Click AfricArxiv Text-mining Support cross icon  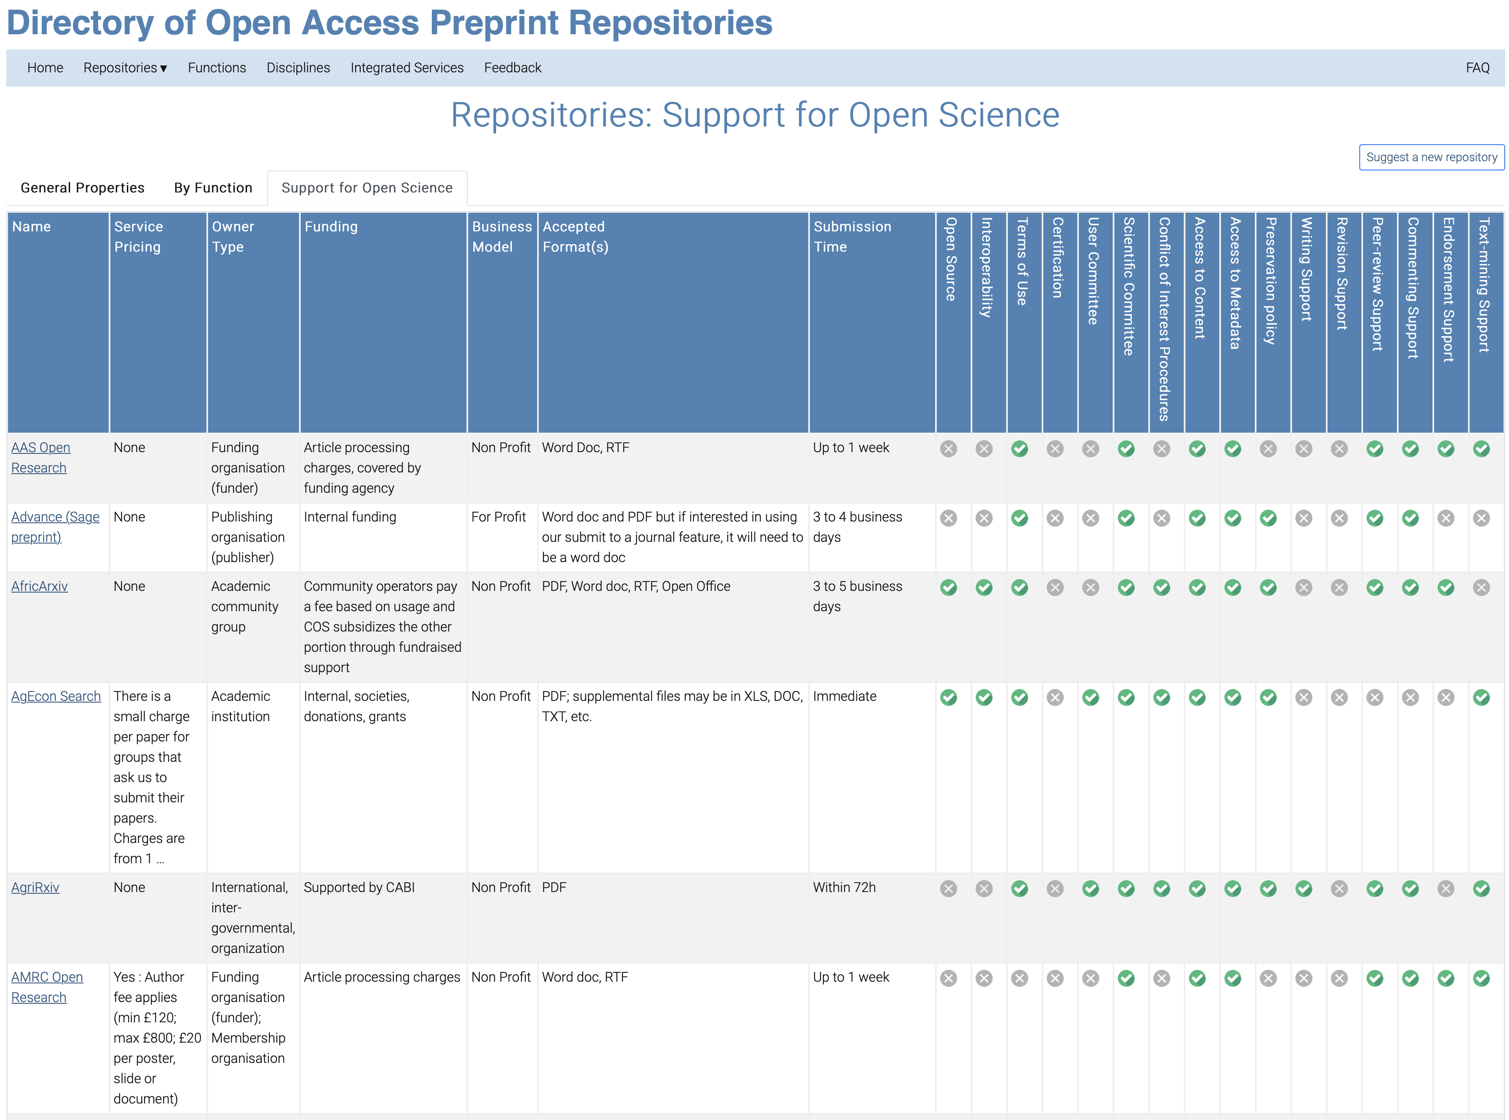(x=1481, y=587)
